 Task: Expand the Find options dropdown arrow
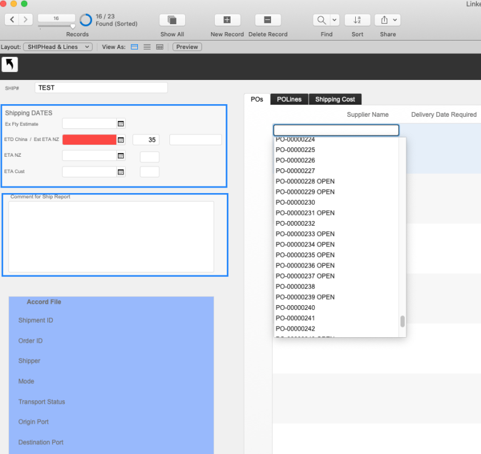pos(335,20)
